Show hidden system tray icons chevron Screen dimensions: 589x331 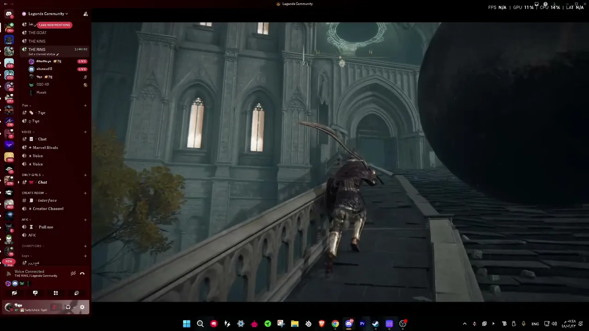pos(464,324)
